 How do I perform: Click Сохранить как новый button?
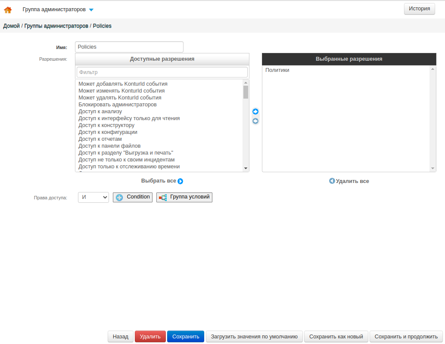[336, 337]
